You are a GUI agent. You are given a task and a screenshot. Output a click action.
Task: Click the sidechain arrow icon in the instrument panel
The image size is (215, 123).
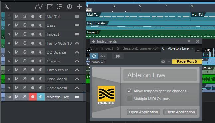coord(118,56)
